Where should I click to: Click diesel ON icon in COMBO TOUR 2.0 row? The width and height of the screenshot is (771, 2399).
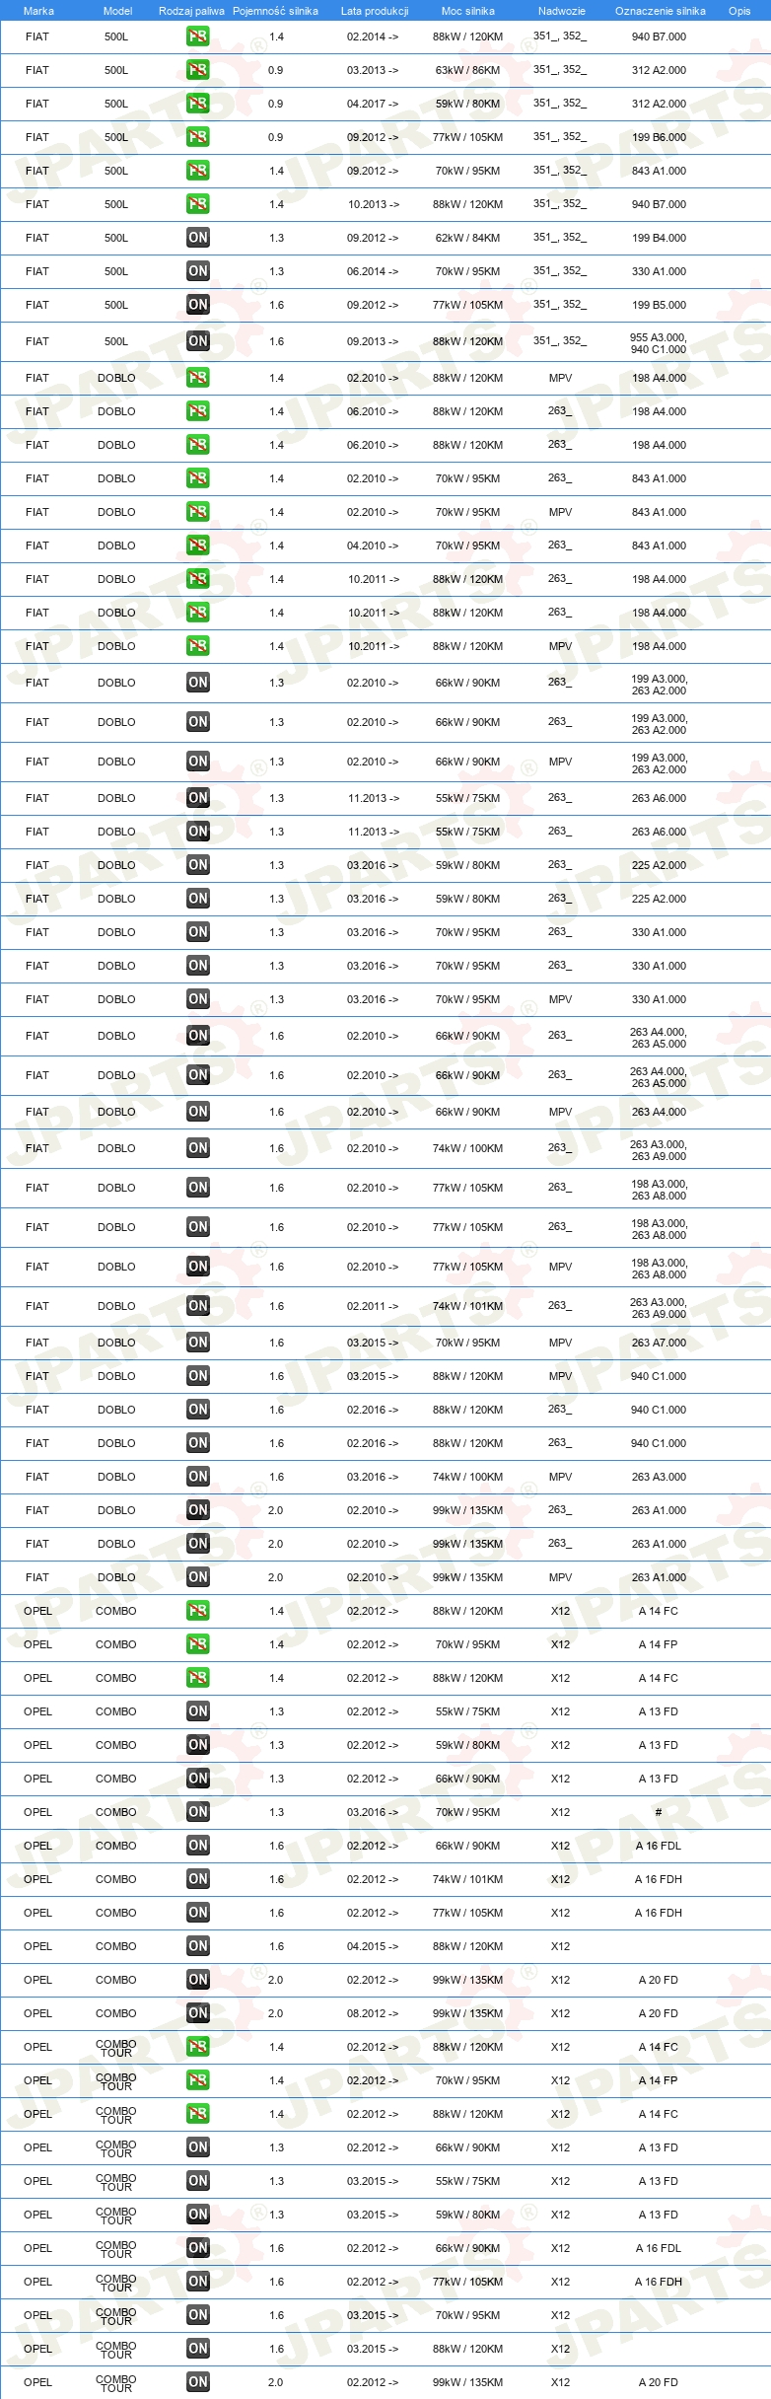[x=197, y=2382]
